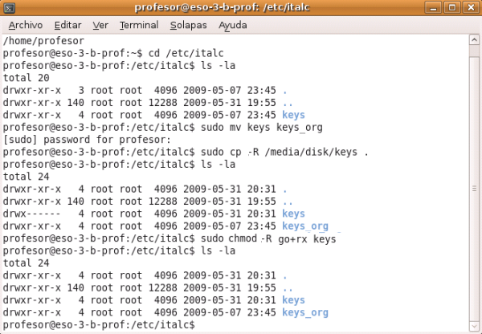Open the Solapas menu

(188, 25)
